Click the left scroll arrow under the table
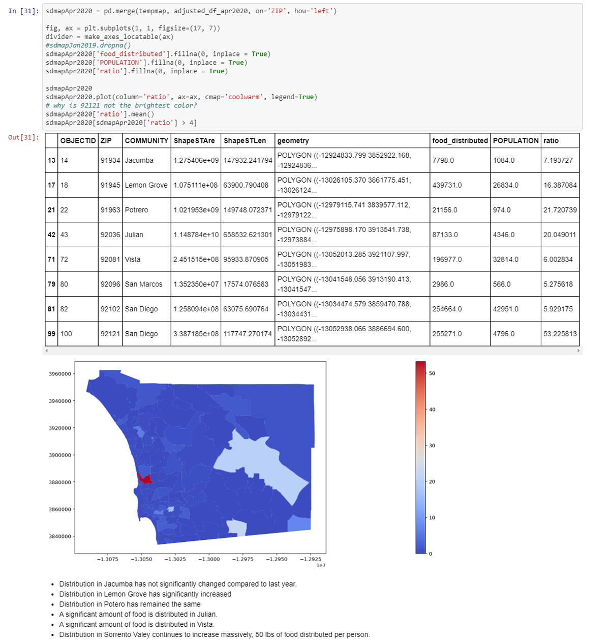Image resolution: width=610 pixels, height=641 pixels. click(47, 351)
